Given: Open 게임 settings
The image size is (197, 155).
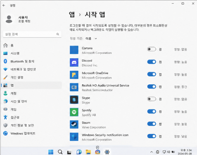Looking at the screenshot, I should tap(31, 109).
